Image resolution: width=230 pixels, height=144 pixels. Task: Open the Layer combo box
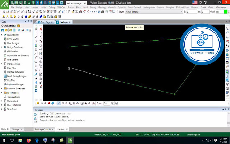coord(154,12)
